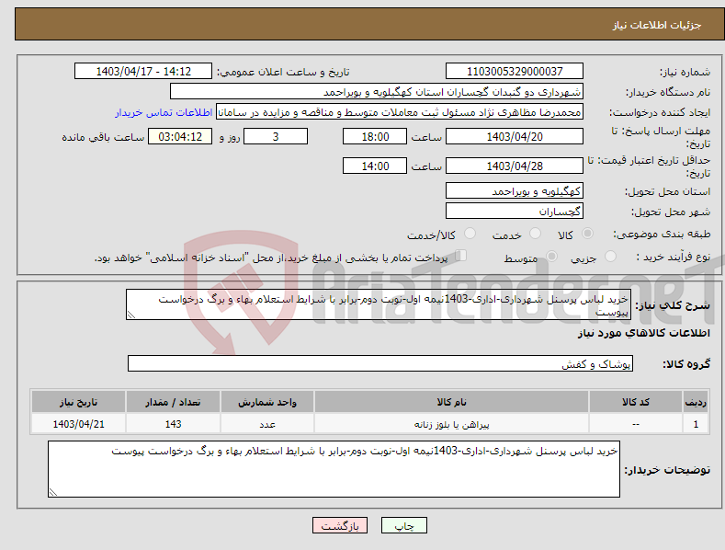Click the delivery province field کهگیلویه و بویراحمد
725x550 pixels.
(515, 190)
